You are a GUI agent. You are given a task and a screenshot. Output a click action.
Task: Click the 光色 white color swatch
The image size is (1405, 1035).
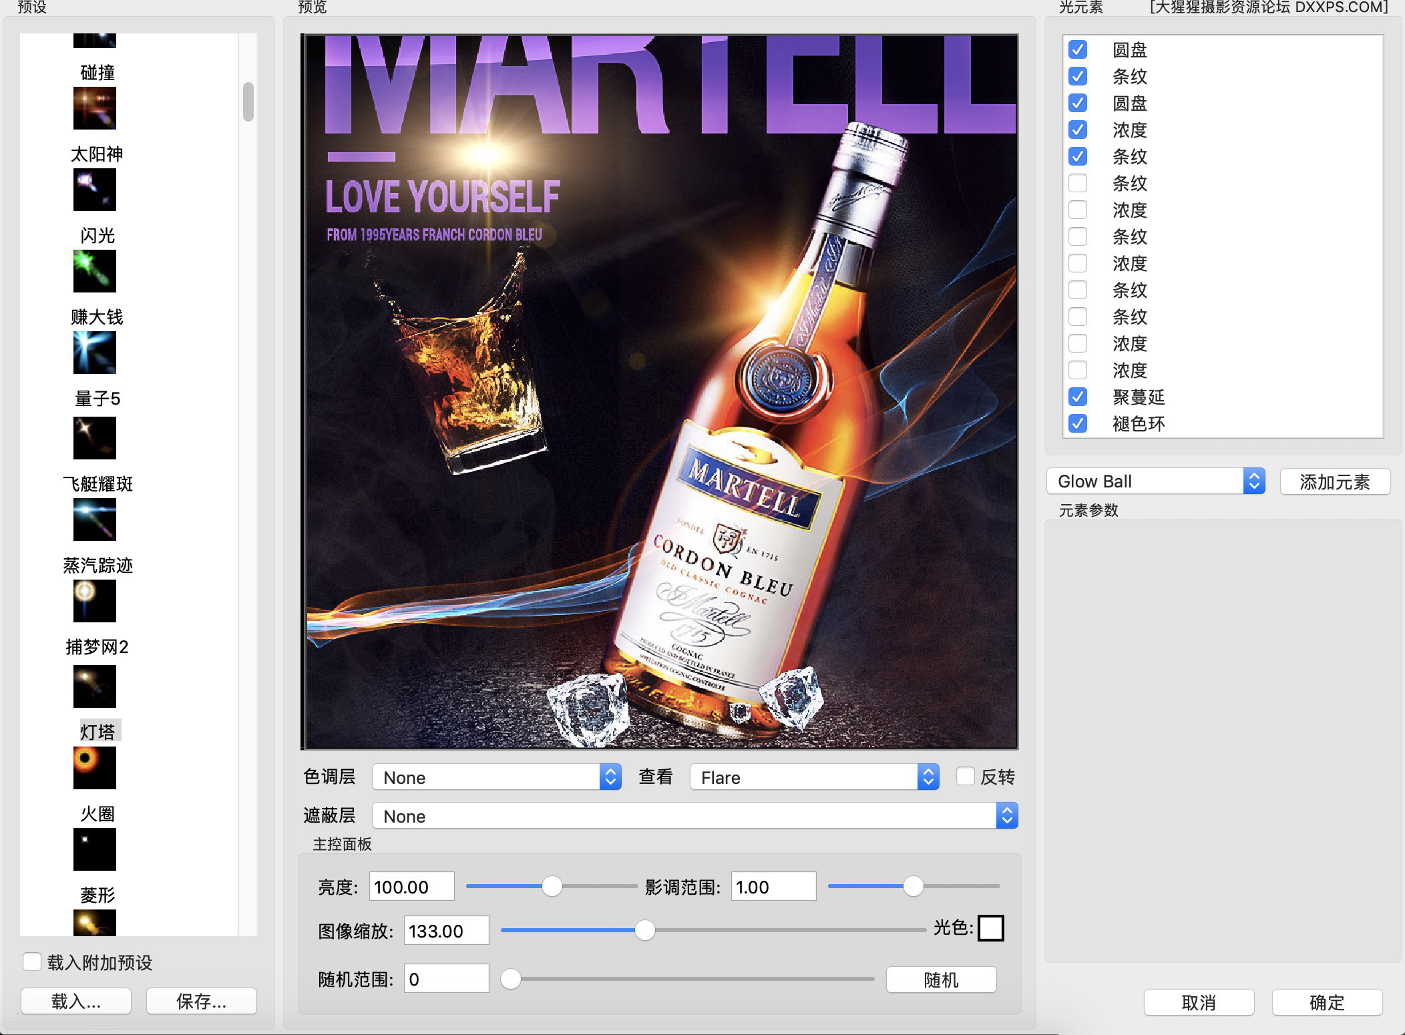(990, 928)
